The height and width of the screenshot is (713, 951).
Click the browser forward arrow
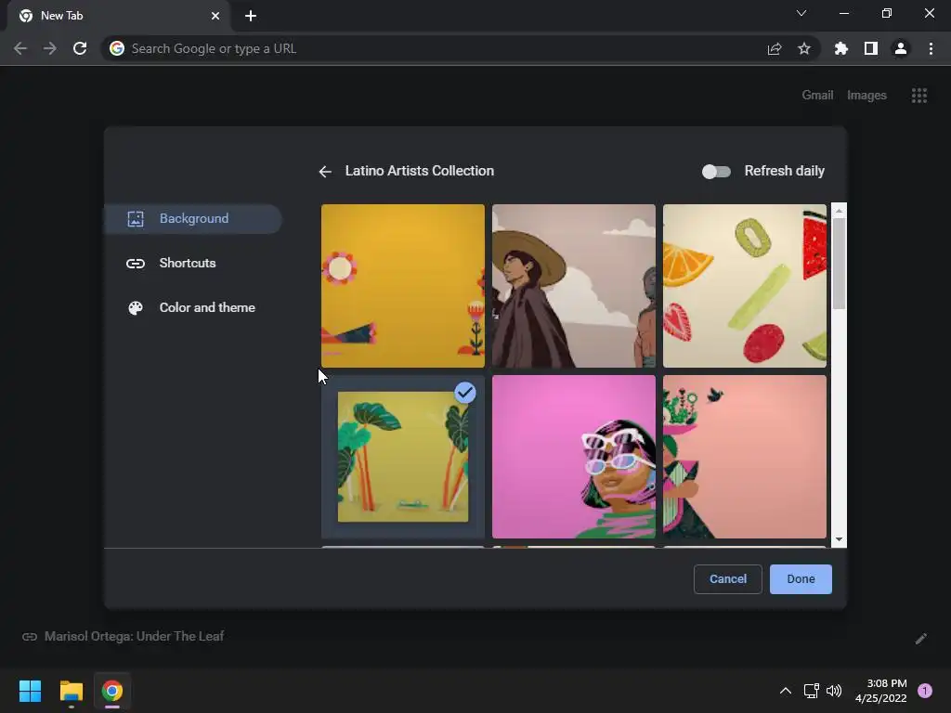(50, 48)
